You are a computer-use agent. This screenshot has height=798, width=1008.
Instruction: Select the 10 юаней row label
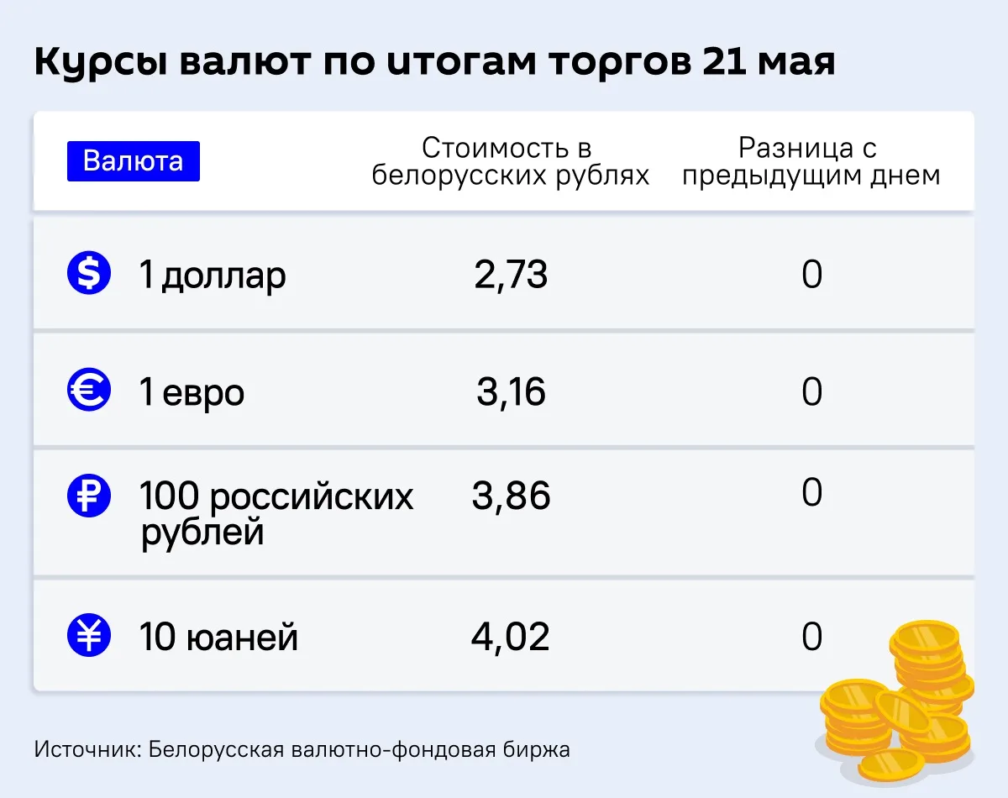point(219,638)
